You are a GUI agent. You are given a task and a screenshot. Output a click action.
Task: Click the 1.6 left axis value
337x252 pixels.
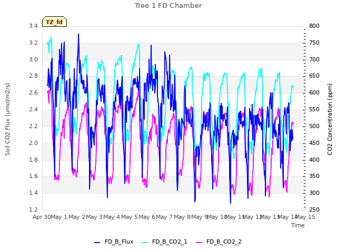33,176
